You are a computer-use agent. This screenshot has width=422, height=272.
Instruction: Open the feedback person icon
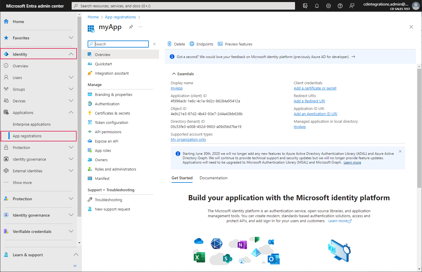click(x=352, y=6)
